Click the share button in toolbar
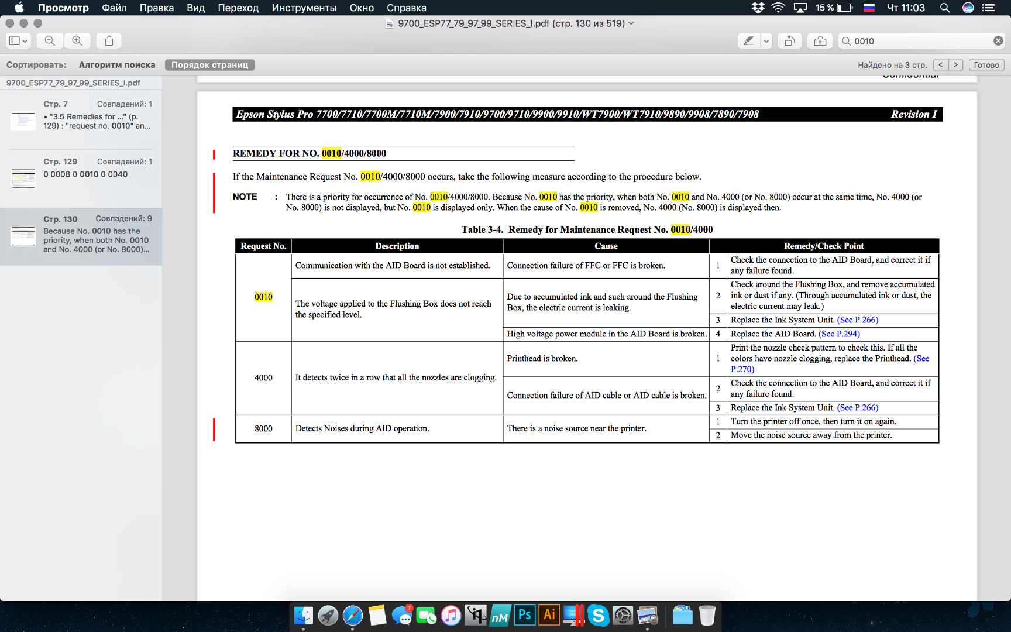 tap(109, 41)
